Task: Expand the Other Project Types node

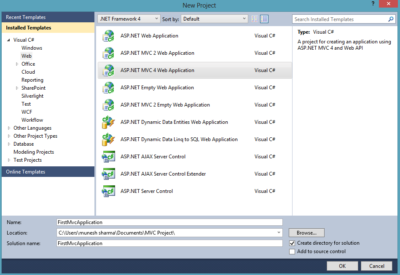Action: (x=9, y=136)
